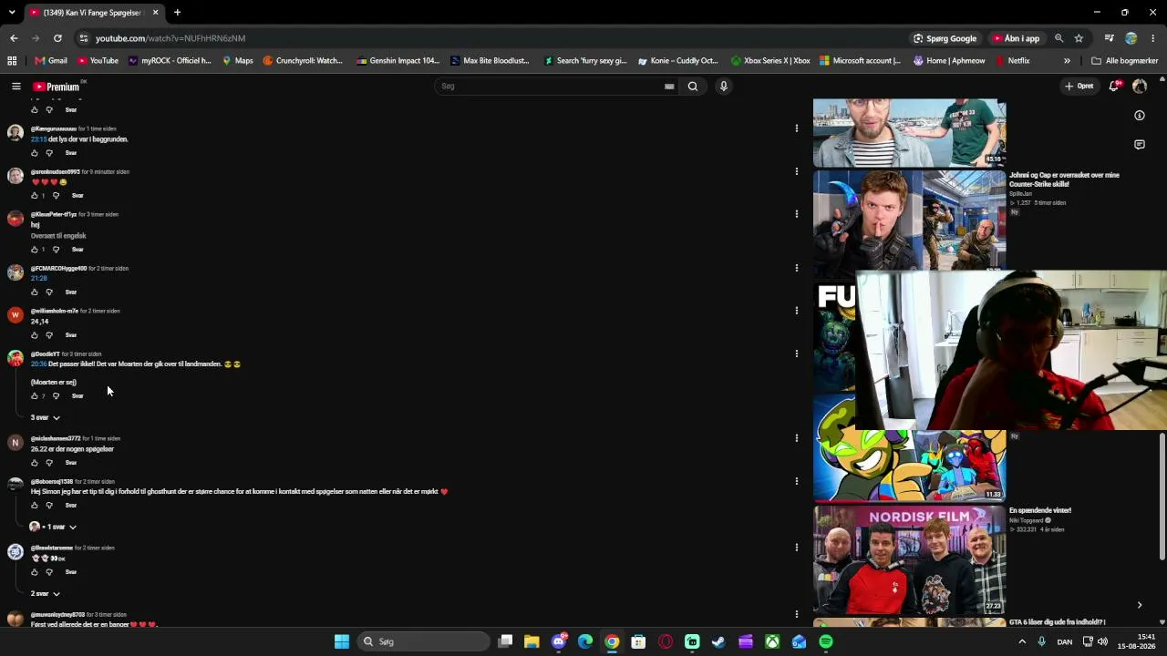Start voice search with the microphone icon

point(723,87)
